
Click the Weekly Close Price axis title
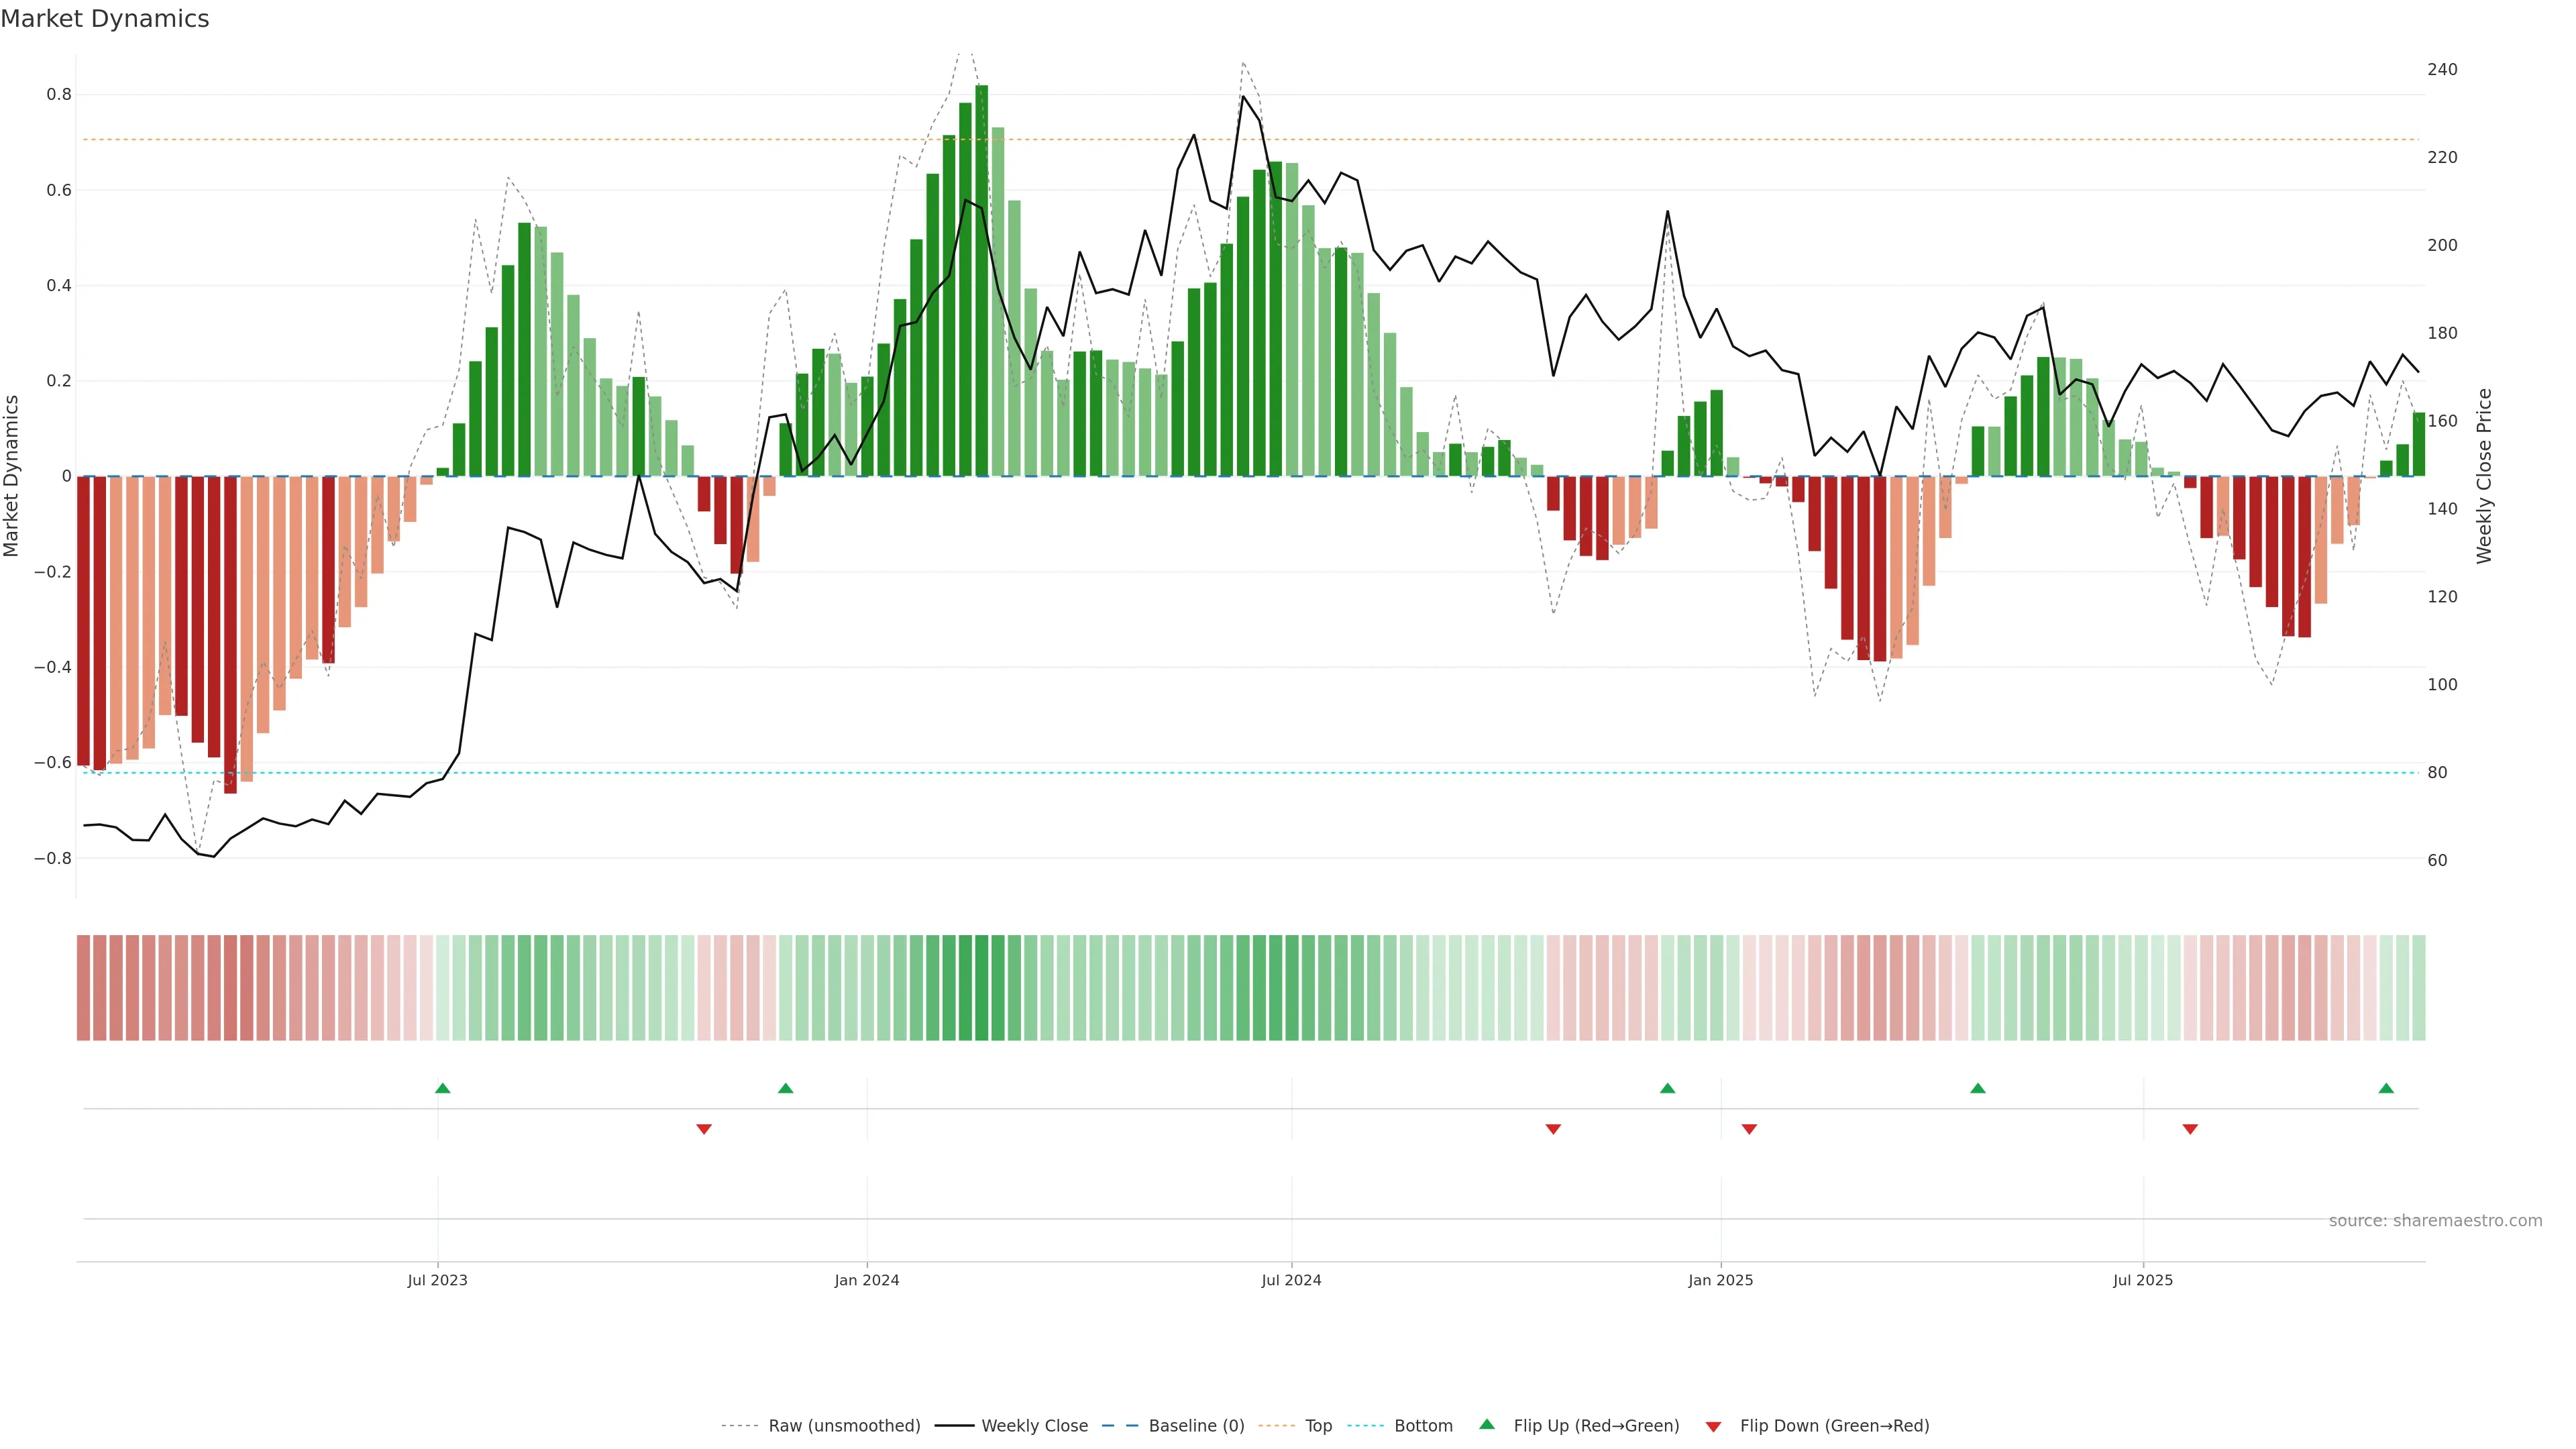[x=2484, y=476]
